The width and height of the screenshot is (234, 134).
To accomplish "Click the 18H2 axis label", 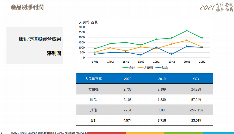I will (141, 62).
